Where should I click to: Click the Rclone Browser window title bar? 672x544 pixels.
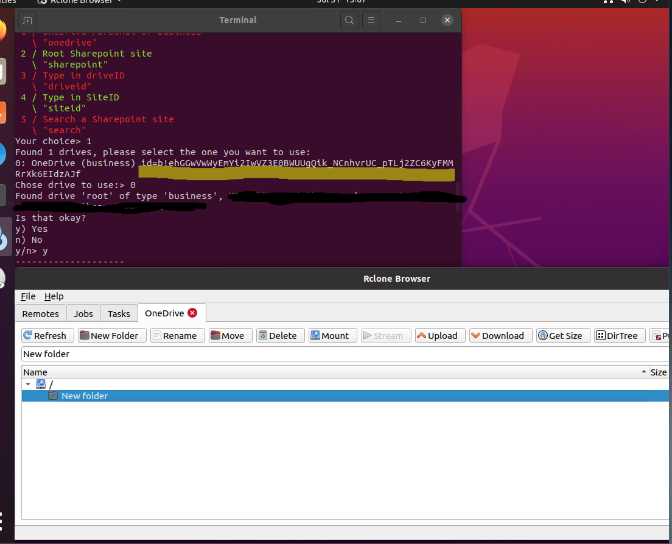pos(341,279)
